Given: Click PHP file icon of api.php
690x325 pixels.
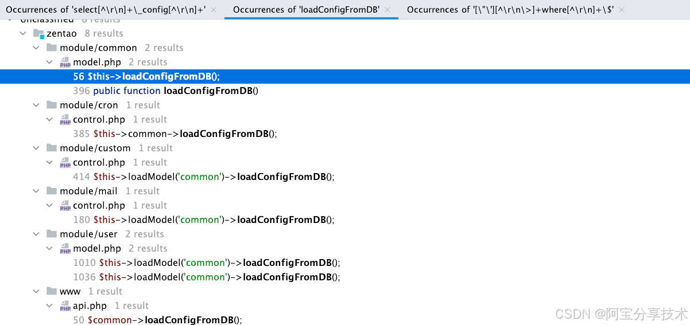Looking at the screenshot, I should tap(65, 306).
